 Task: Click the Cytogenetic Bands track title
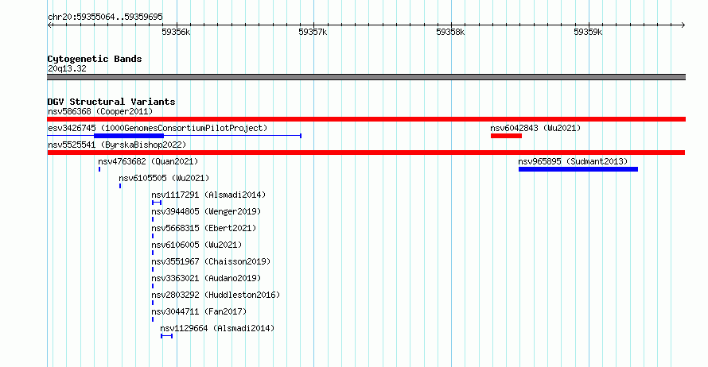[x=95, y=59]
